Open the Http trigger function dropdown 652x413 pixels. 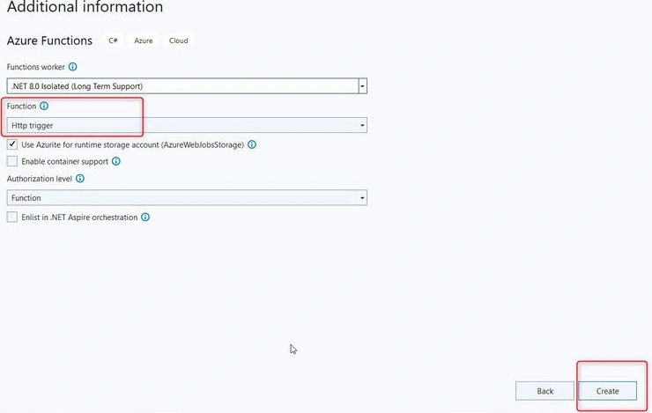pos(187,125)
